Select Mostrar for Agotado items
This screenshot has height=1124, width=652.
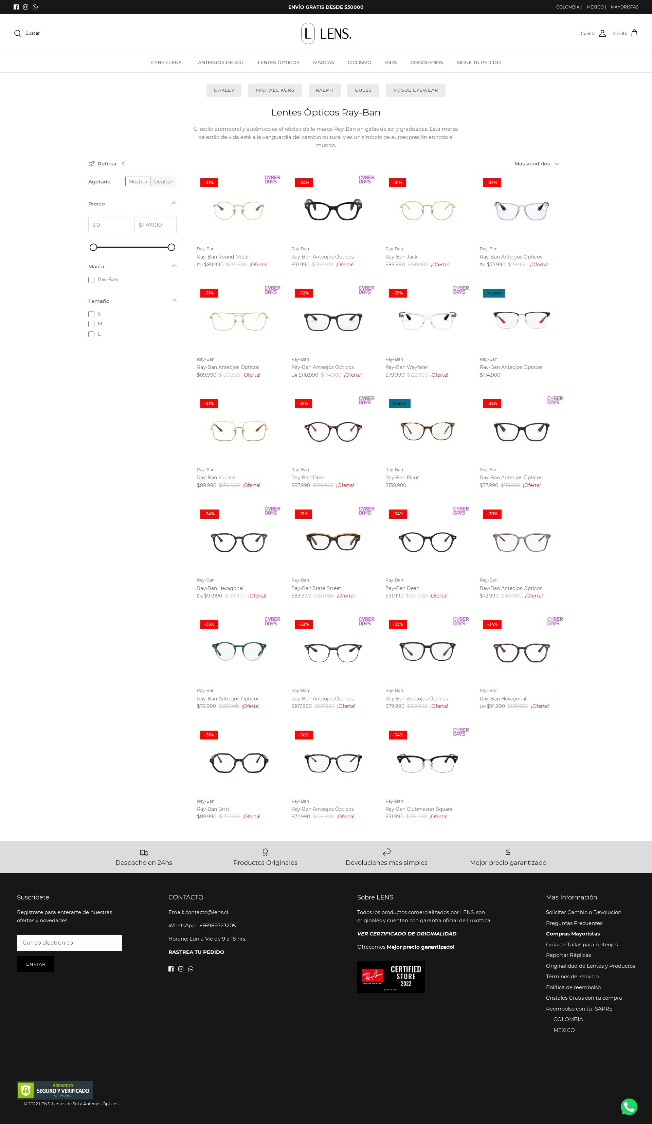138,181
